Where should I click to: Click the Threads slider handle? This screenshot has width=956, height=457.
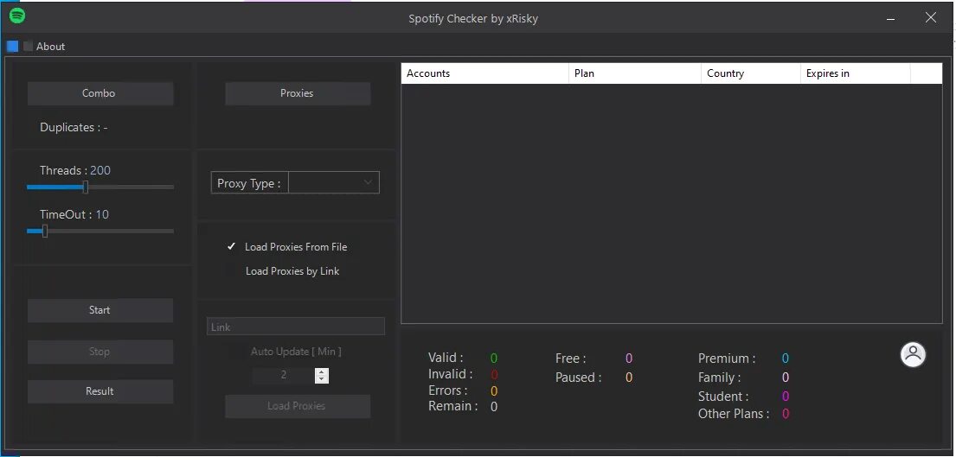click(x=86, y=187)
